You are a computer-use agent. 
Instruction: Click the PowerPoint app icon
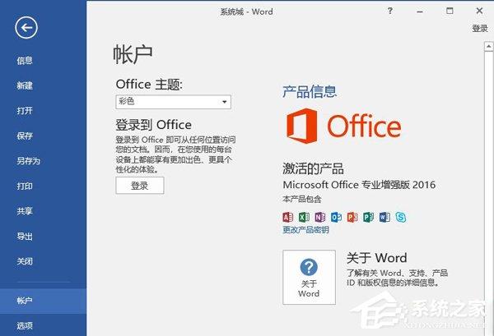(x=352, y=217)
